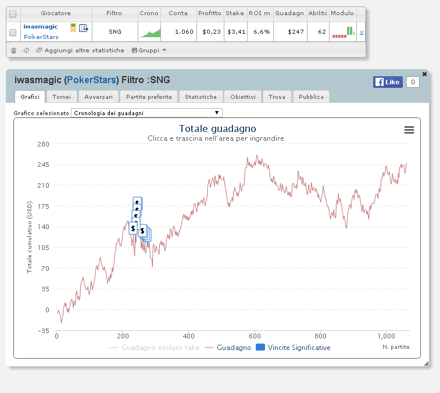Click the Conta value 1.060
Image resolution: width=440 pixels, height=393 pixels.
pos(184,32)
